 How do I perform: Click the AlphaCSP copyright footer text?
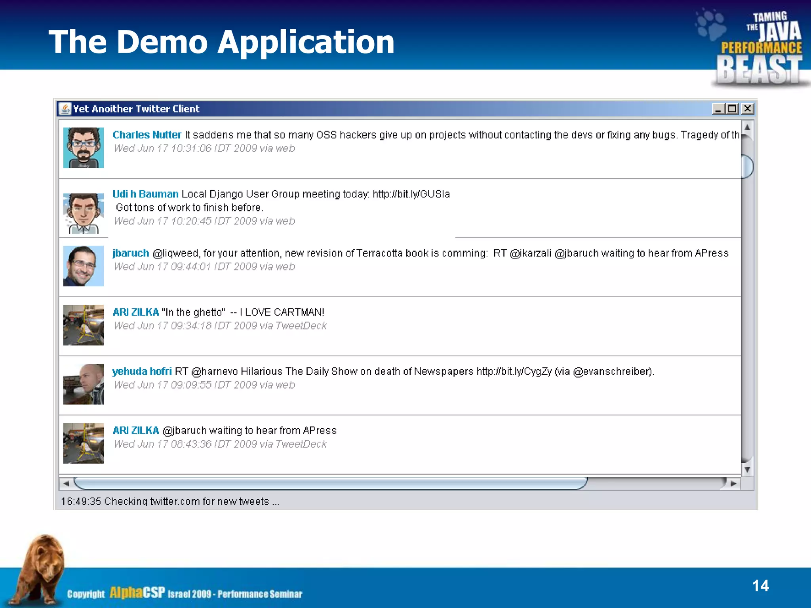pyautogui.click(x=185, y=593)
